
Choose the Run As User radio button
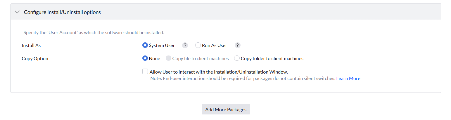coord(198,45)
